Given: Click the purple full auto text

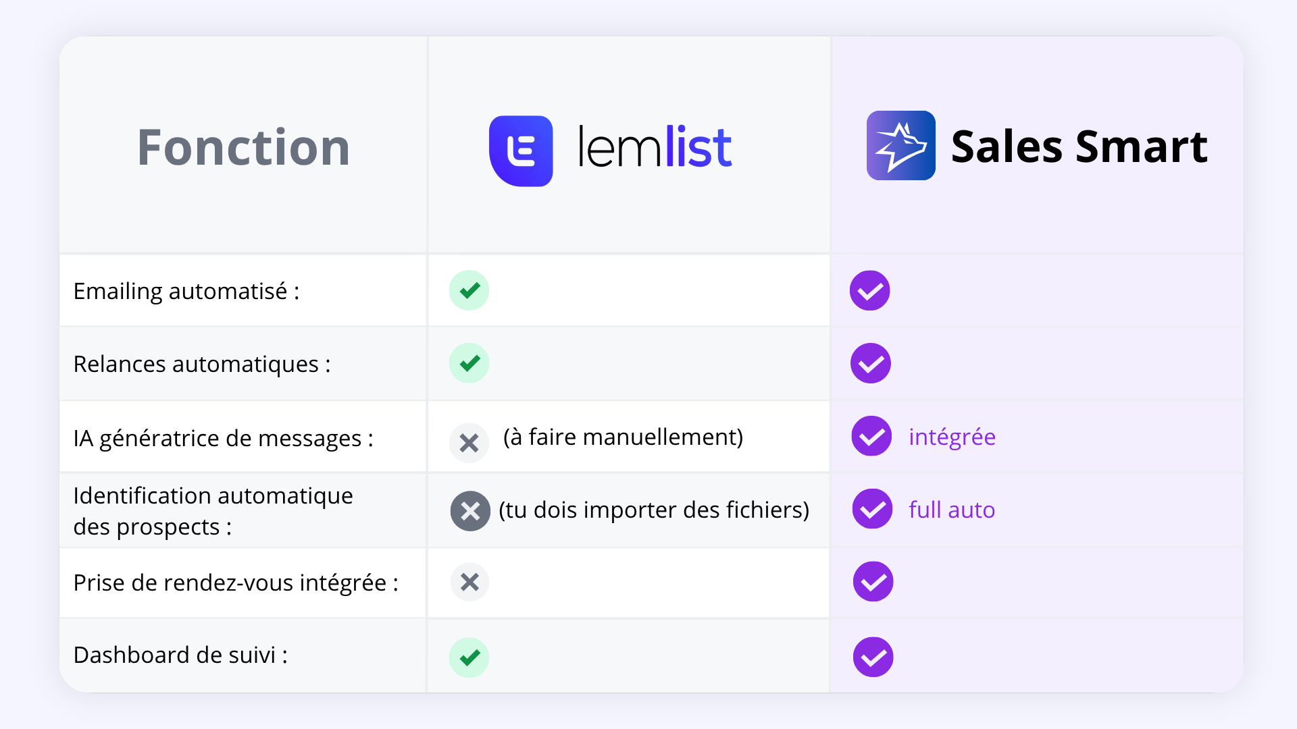Looking at the screenshot, I should click(x=952, y=510).
